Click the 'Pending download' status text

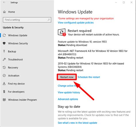pos(77,45)
